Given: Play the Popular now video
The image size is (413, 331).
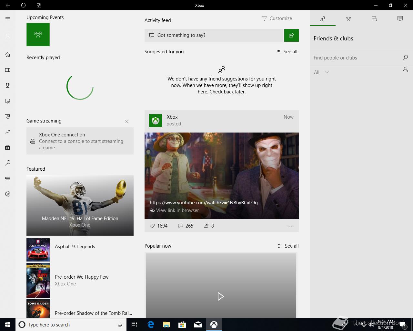Looking at the screenshot, I should point(221,296).
